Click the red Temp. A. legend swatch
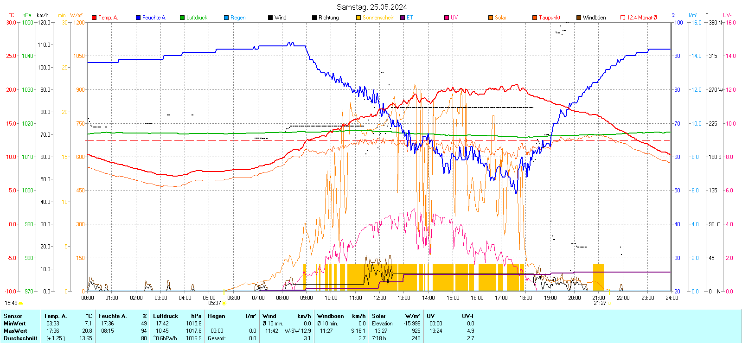 94,18
